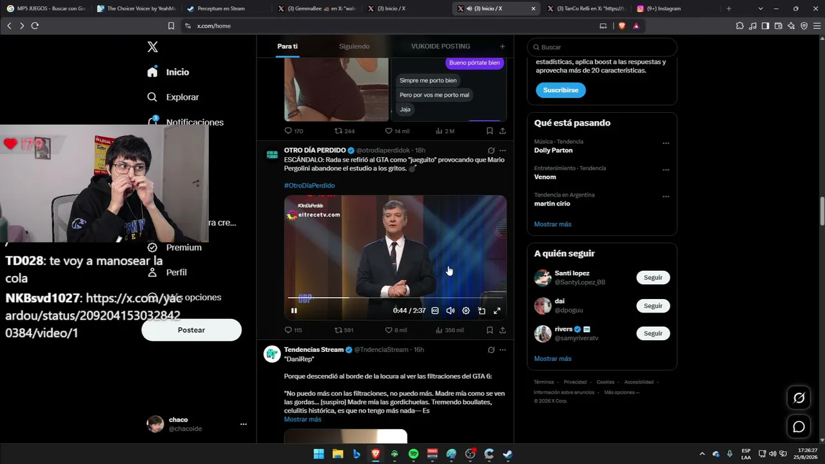Open the #OtroDíaPerdido hashtag link

[309, 186]
